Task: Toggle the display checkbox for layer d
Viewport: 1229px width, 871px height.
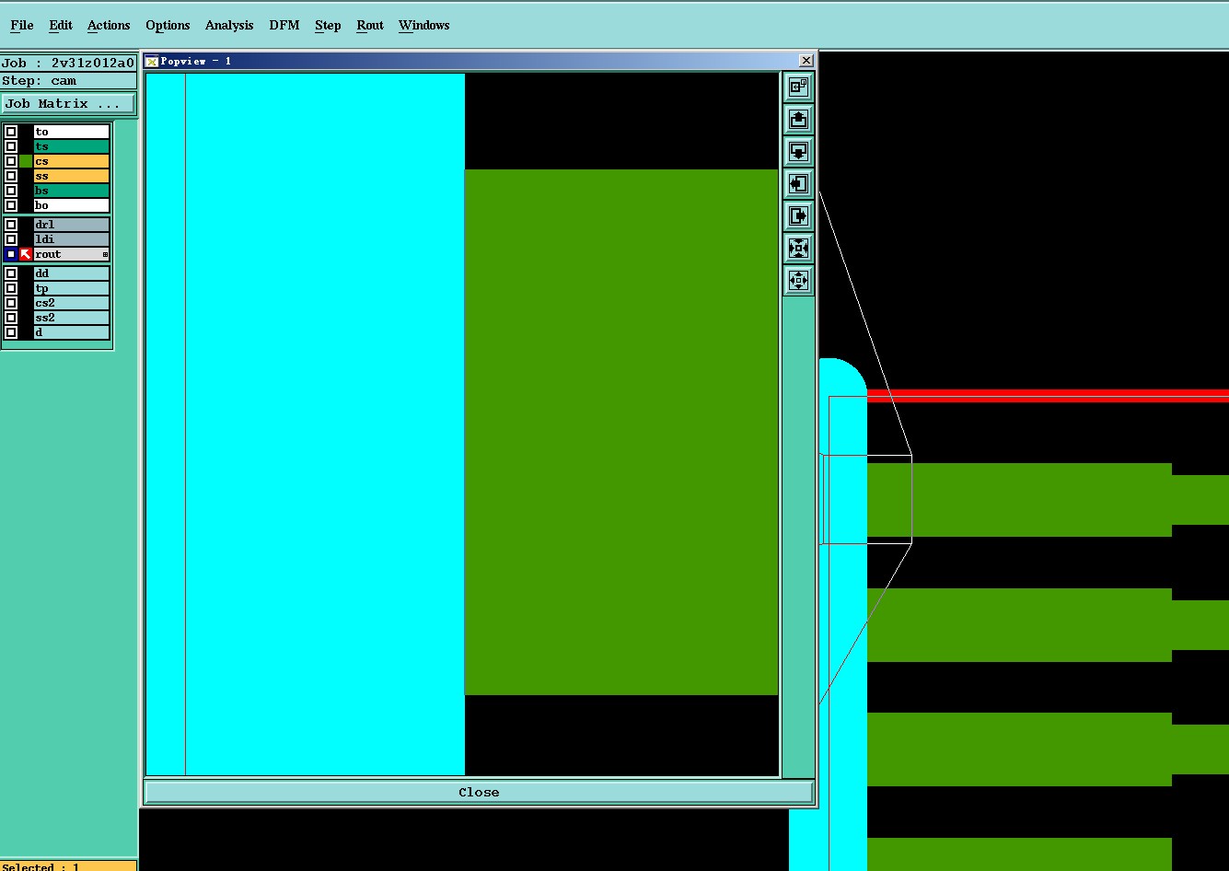Action: point(11,332)
